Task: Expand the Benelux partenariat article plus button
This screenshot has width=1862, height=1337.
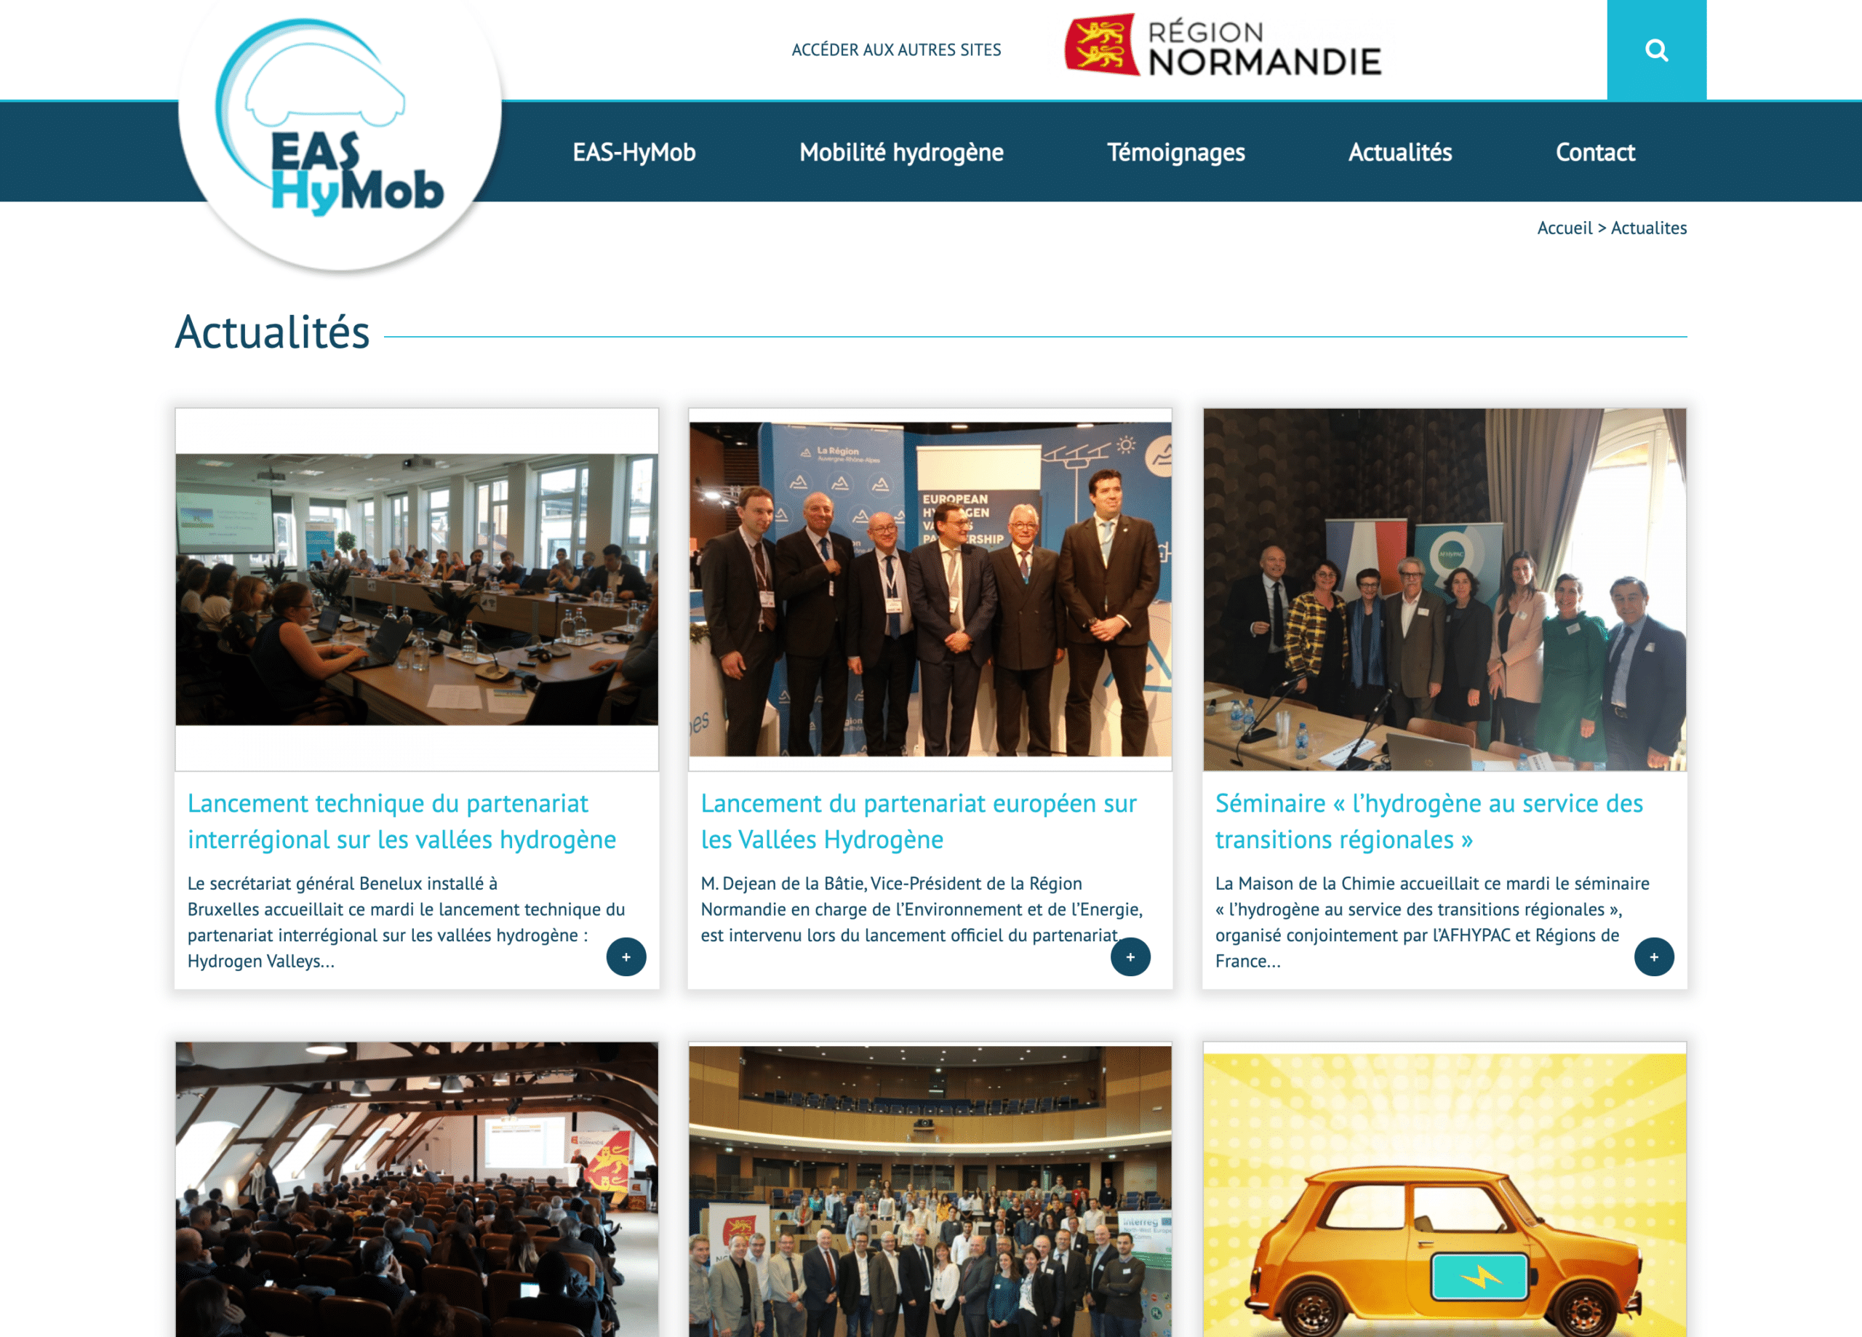Action: tap(626, 957)
